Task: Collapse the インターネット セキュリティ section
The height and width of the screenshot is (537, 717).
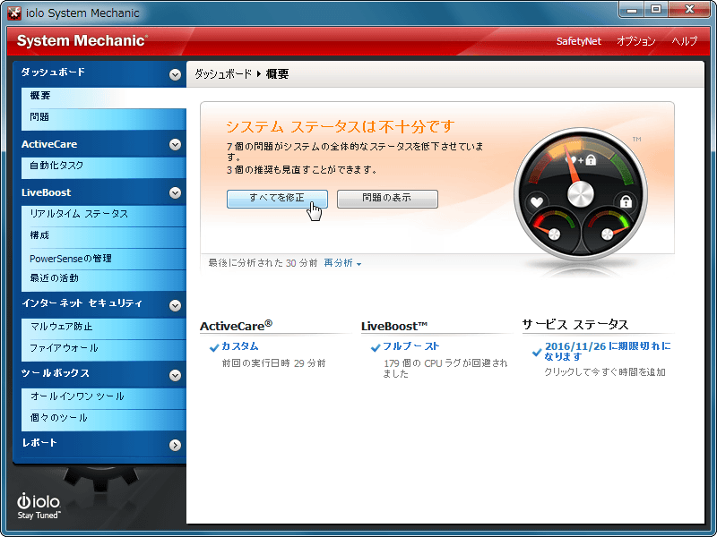Action: (x=175, y=305)
